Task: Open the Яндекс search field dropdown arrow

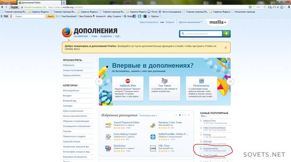Action: [x=45, y=16]
